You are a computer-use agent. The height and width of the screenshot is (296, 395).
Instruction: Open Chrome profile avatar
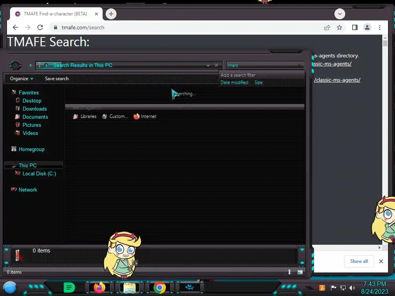367,27
